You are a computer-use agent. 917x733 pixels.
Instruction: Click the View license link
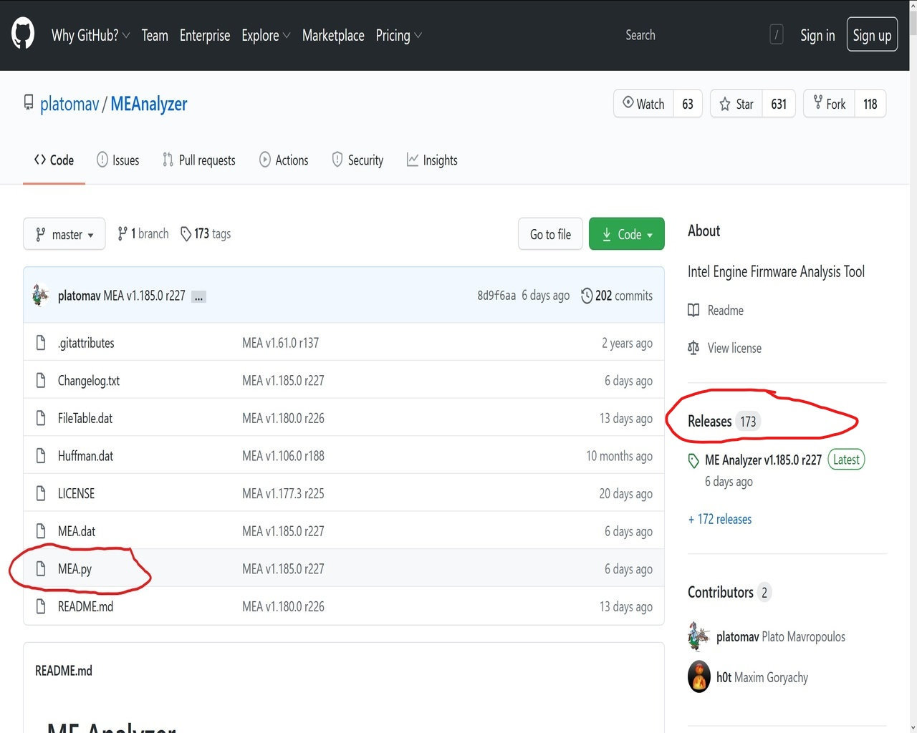tap(725, 348)
